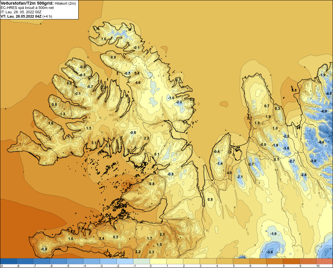The height and width of the screenshot is (268, 333).
Task: Click the color scale swatch between 6 and 7
Action: pyautogui.click(x=258, y=261)
